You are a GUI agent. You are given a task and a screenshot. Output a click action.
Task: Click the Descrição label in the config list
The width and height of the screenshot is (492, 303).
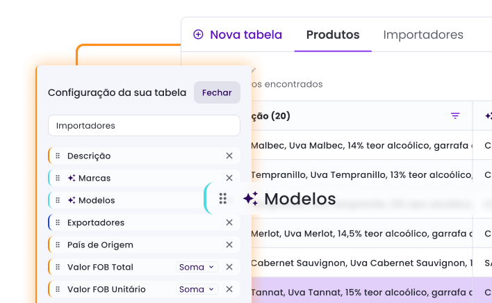[89, 156]
